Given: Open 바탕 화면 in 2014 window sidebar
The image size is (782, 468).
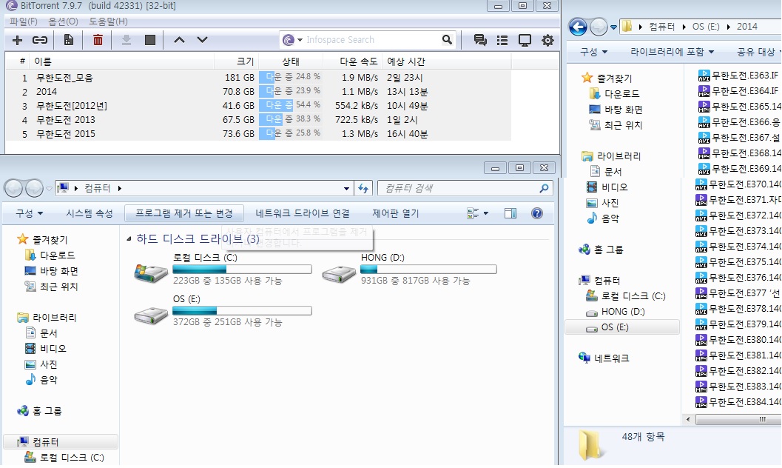Looking at the screenshot, I should click(x=624, y=110).
